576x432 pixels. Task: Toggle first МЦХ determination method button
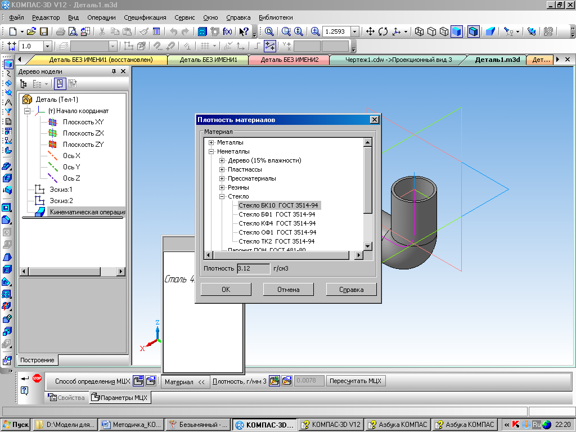click(x=138, y=381)
